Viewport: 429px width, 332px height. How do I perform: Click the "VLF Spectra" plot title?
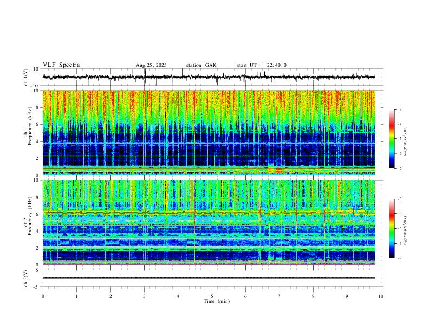(61, 65)
